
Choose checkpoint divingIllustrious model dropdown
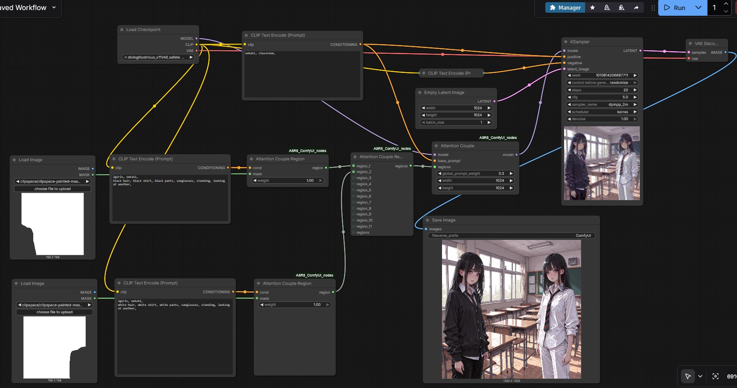coord(158,57)
